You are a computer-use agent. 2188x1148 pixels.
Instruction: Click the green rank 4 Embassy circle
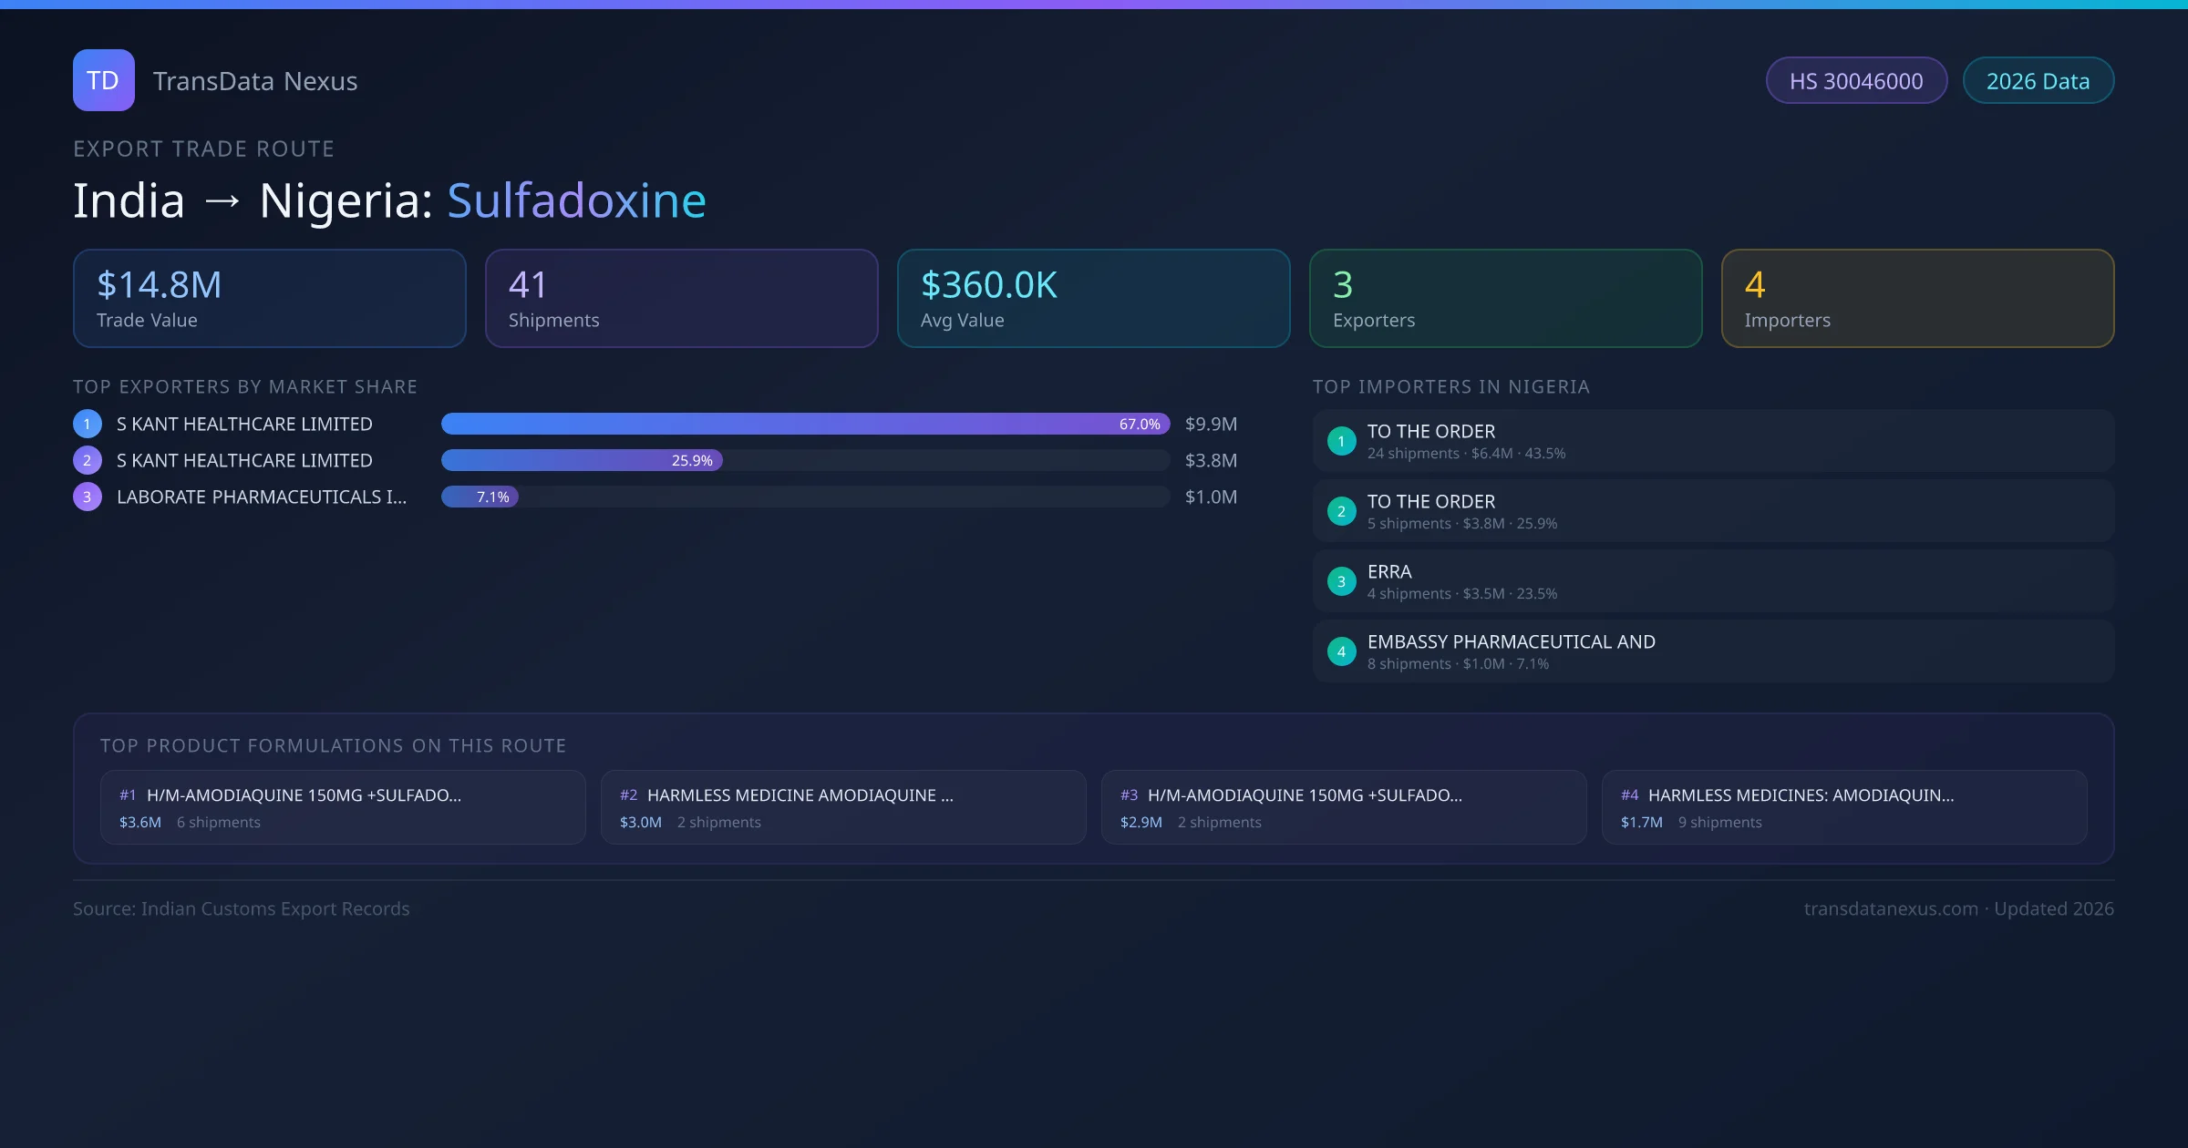(1341, 651)
